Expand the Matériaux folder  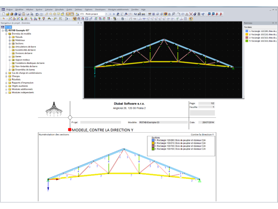pyautogui.click(x=10, y=40)
